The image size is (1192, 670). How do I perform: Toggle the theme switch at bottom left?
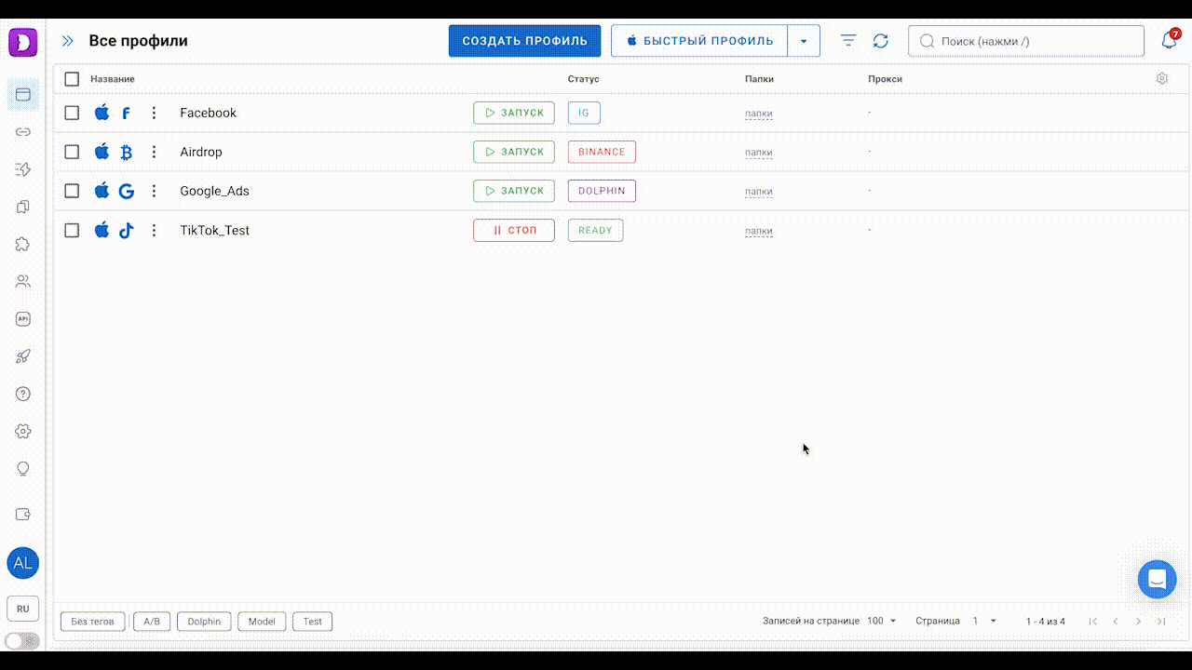[x=22, y=640]
